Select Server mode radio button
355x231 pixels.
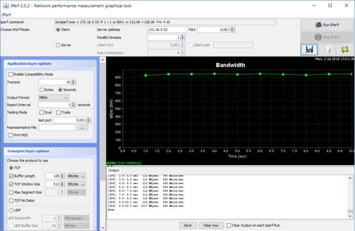coord(58,45)
